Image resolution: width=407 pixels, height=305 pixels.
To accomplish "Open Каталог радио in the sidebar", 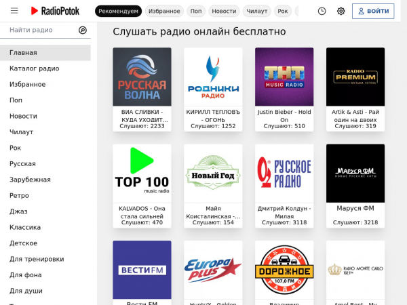I will coord(45,68).
